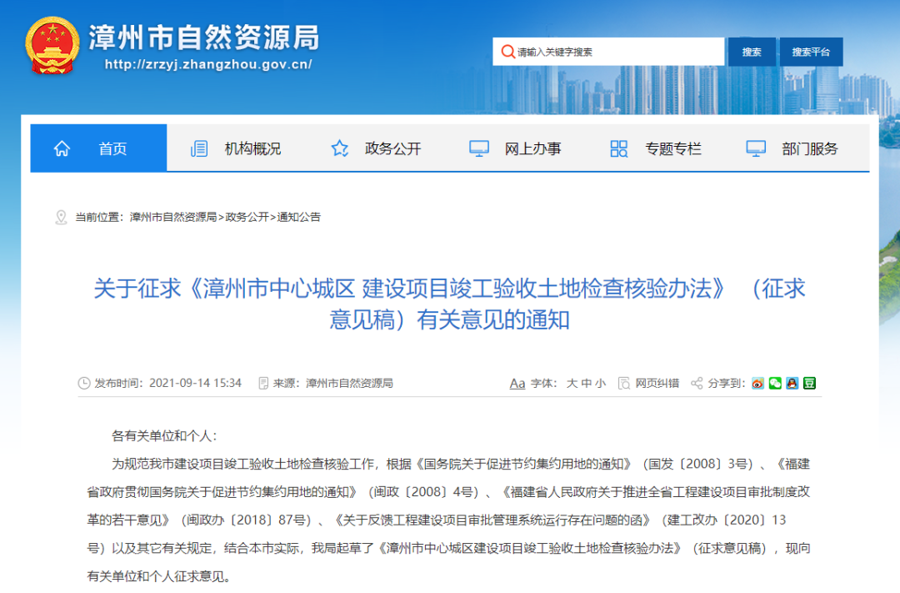
Task: Focus the keyword search input field
Action: click(x=617, y=52)
